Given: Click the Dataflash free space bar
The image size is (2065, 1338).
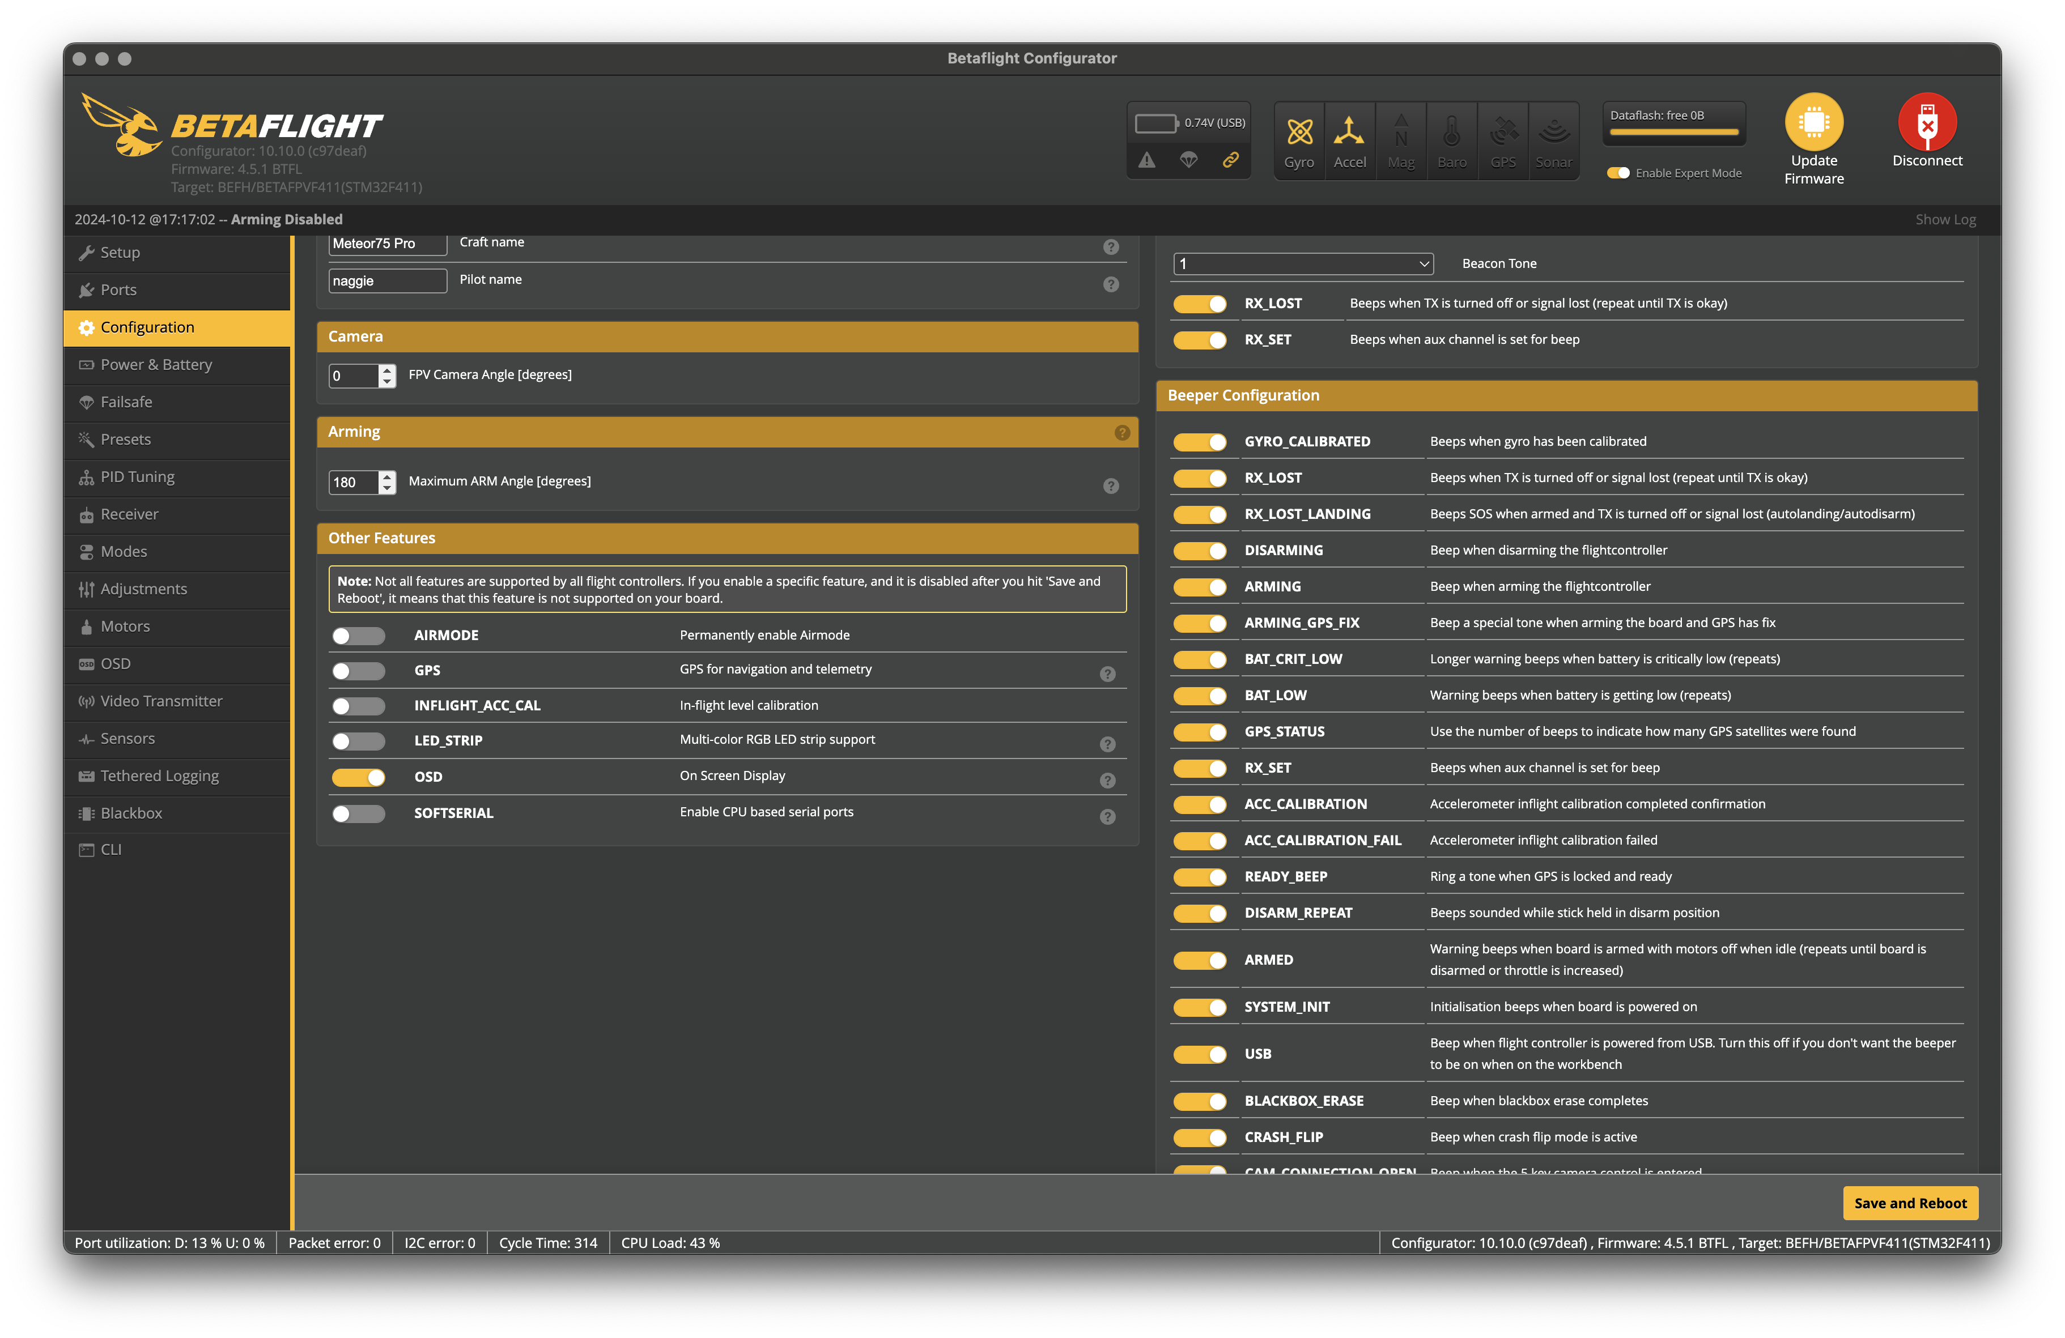Looking at the screenshot, I should pyautogui.click(x=1675, y=133).
